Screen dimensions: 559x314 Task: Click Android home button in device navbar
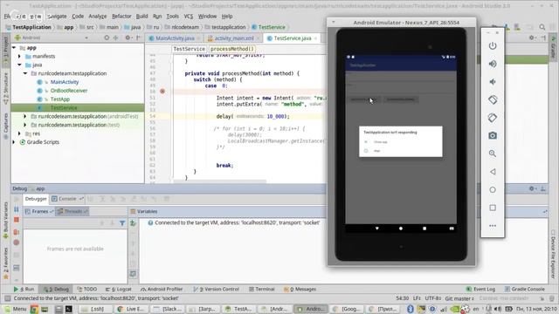pos(401,229)
